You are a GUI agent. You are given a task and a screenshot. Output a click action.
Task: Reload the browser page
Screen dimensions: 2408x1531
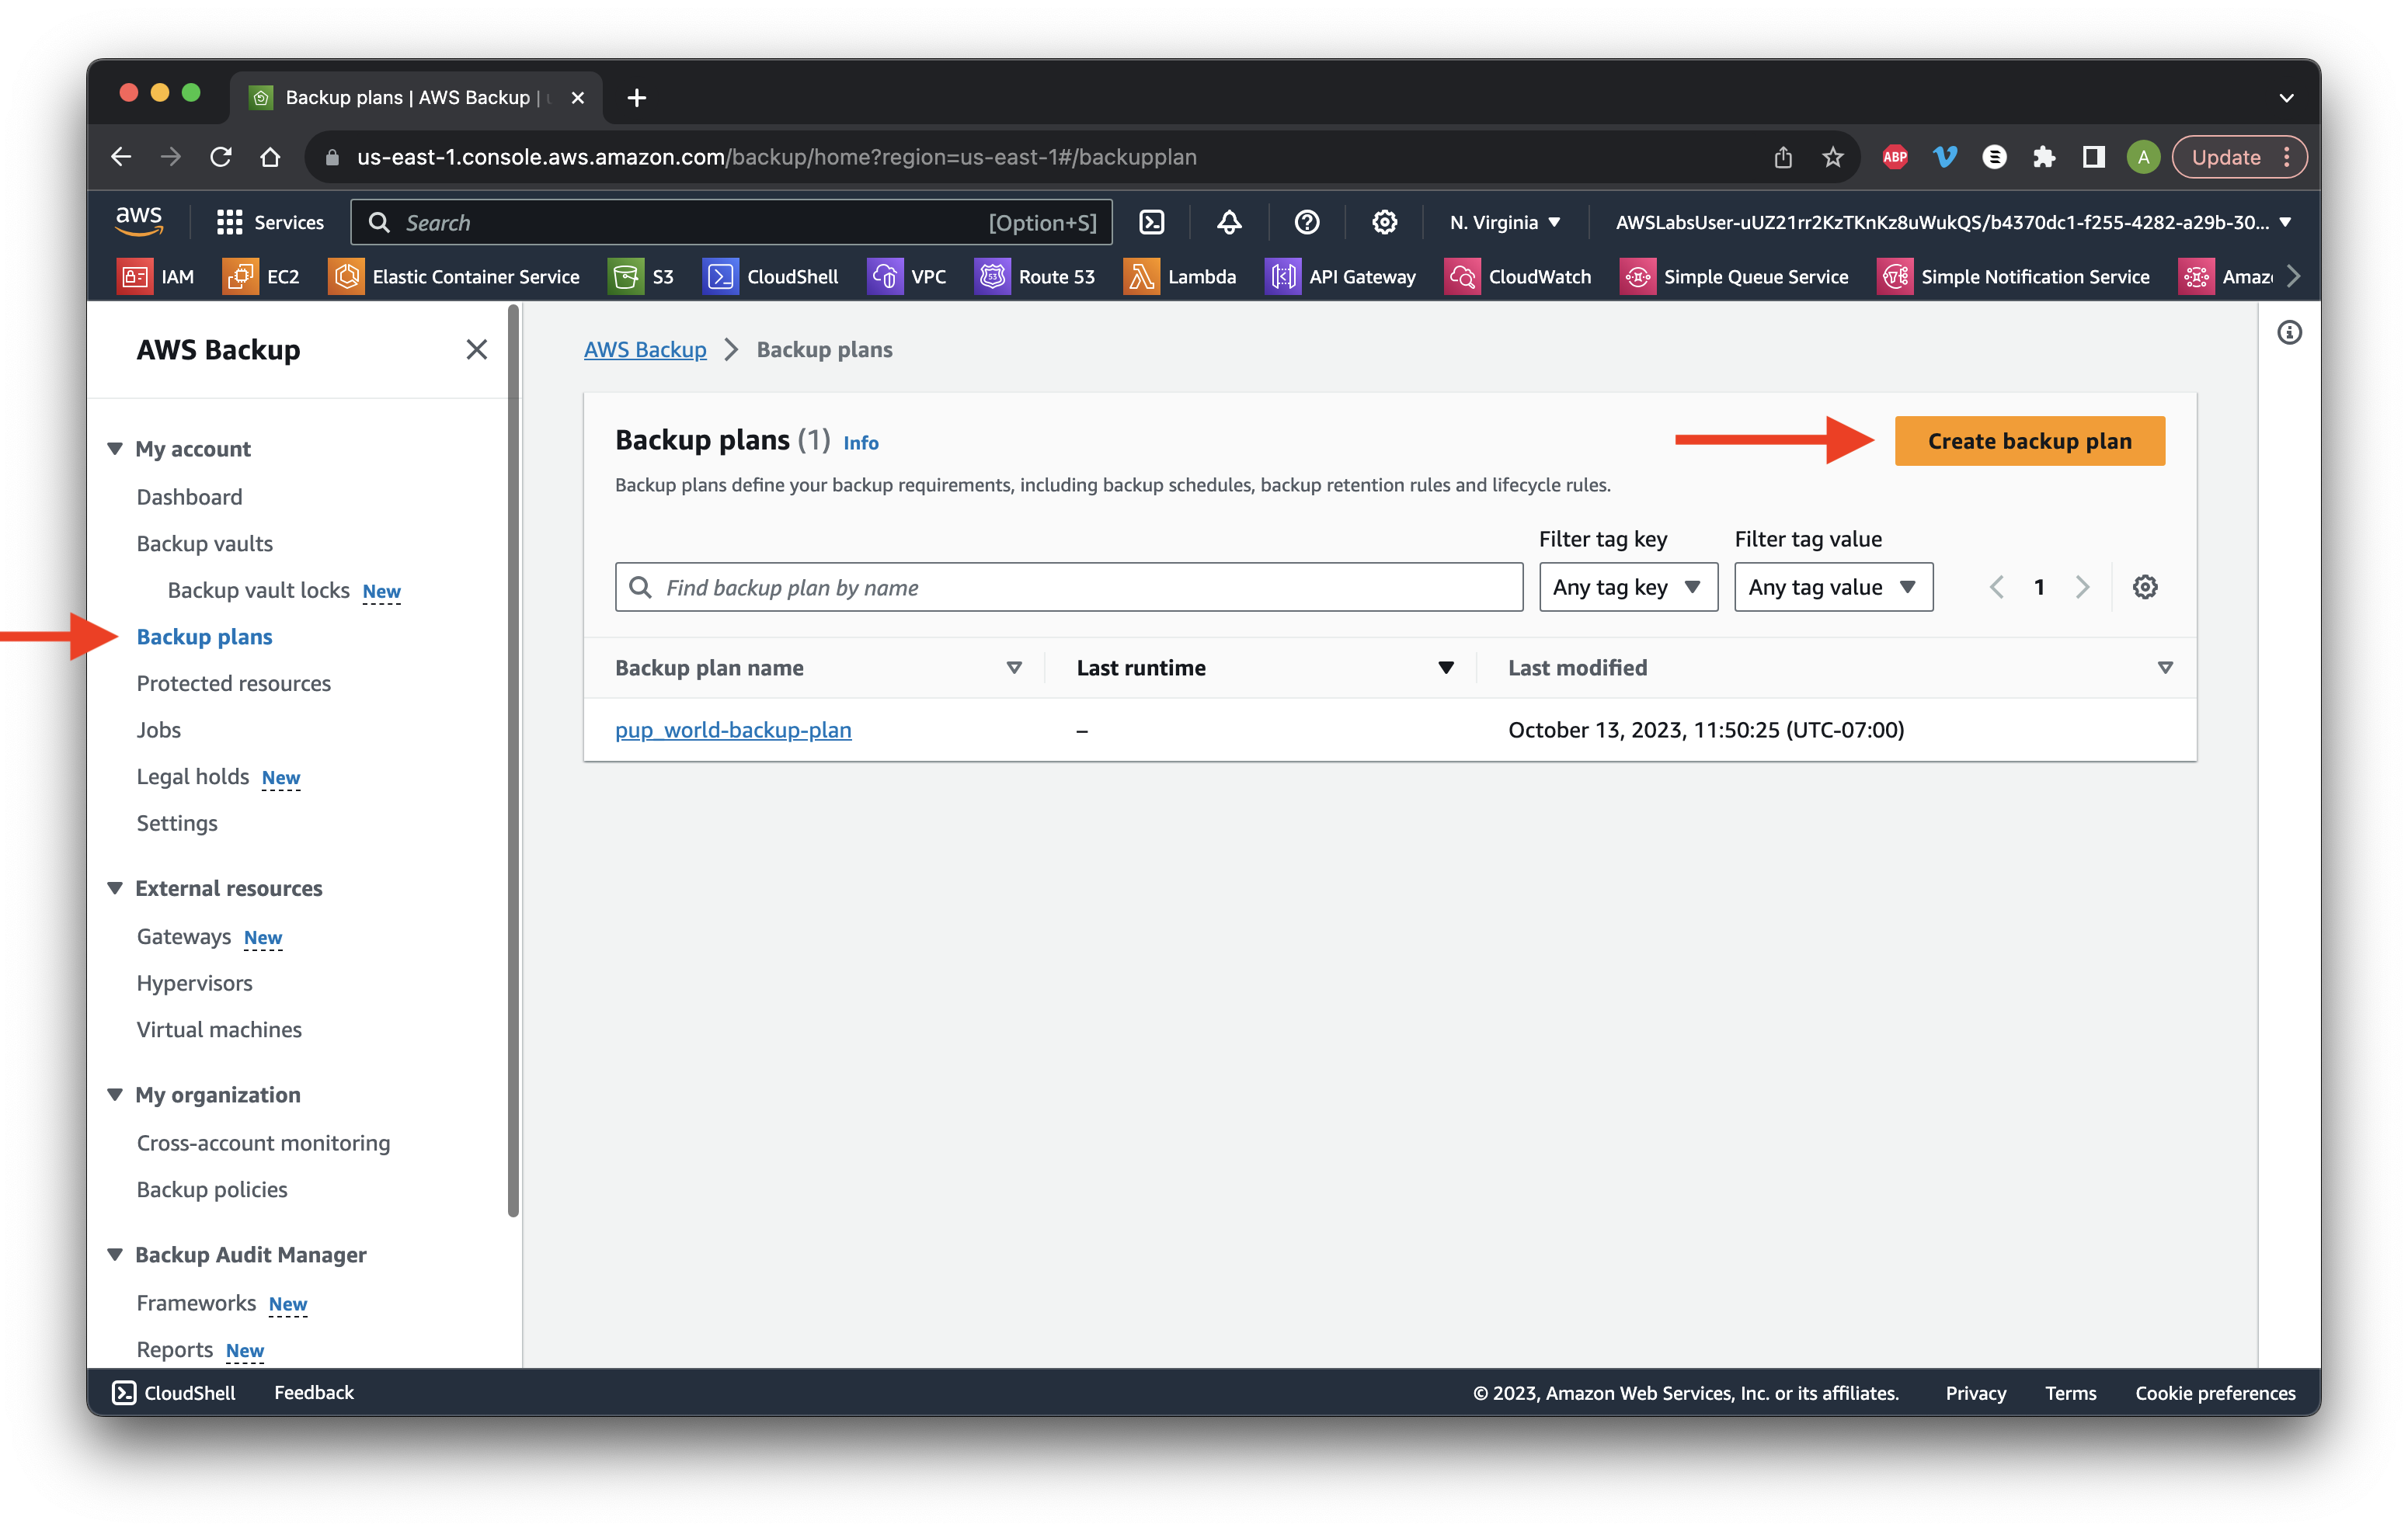coord(221,157)
